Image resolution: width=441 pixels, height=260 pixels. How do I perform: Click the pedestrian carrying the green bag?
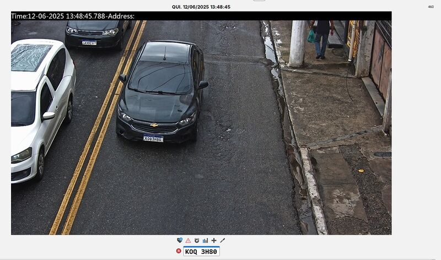point(321,38)
